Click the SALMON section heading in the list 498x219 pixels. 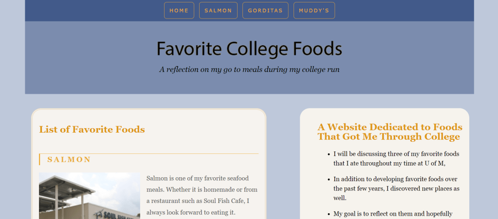click(69, 159)
